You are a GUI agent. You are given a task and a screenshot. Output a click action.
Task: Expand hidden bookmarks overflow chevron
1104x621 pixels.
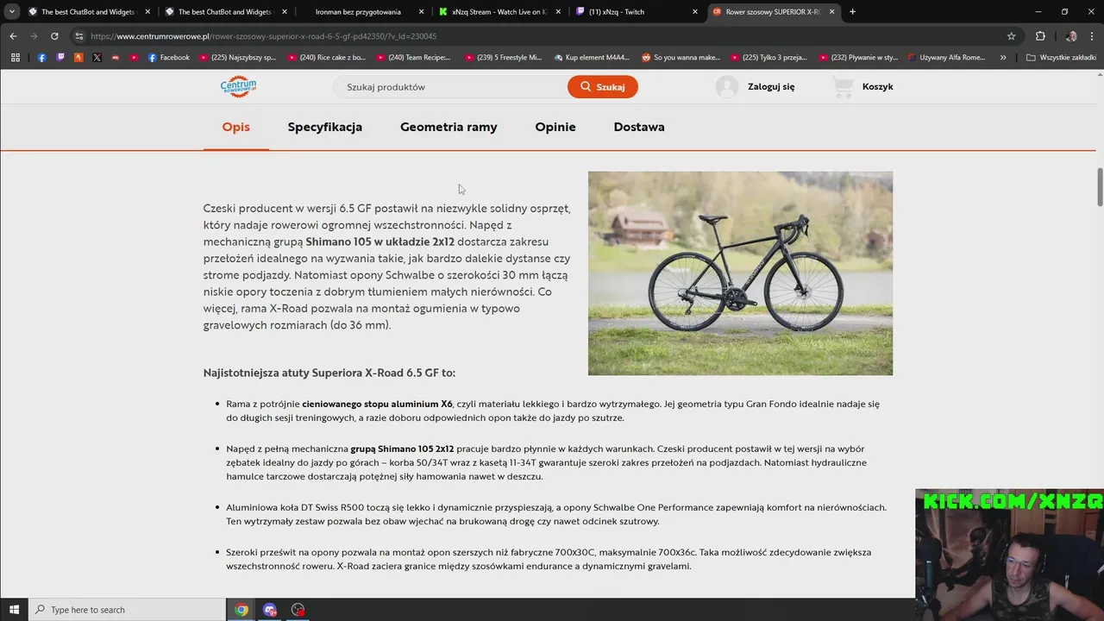[1003, 58]
